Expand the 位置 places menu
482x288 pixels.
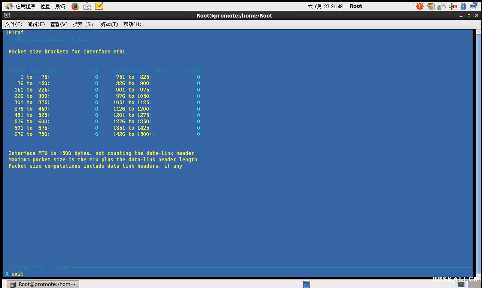pyautogui.click(x=45, y=6)
